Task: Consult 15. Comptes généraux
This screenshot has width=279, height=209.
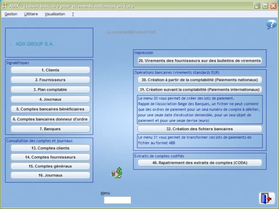Action: pyautogui.click(x=50, y=166)
